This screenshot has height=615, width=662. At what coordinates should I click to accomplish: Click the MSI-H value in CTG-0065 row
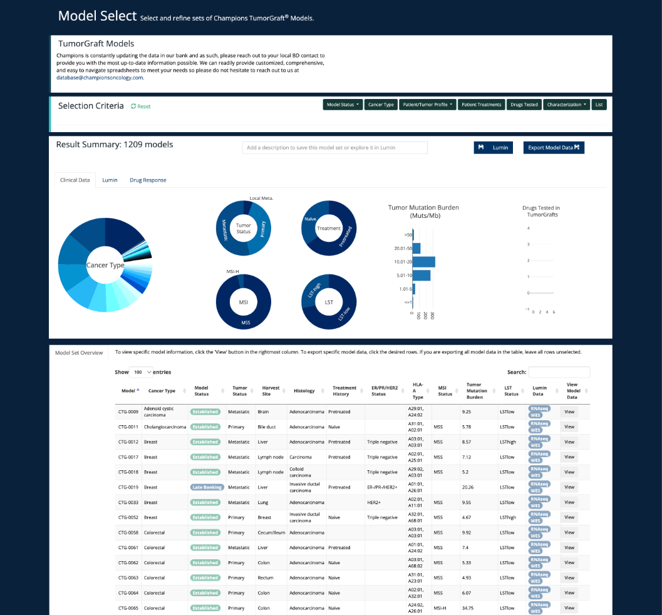click(440, 608)
